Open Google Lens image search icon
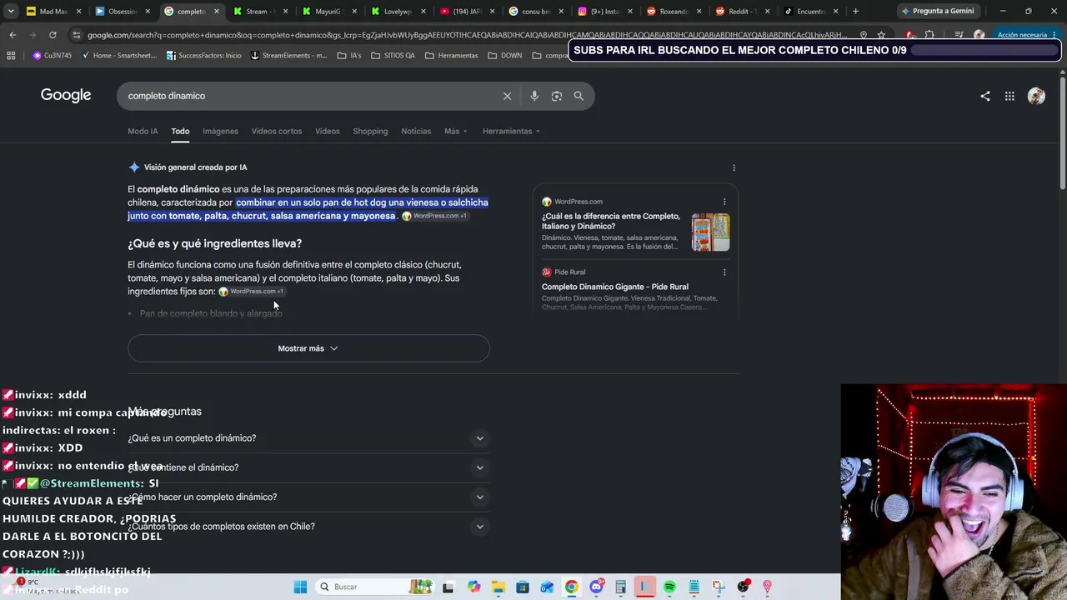1067x600 pixels. click(557, 96)
